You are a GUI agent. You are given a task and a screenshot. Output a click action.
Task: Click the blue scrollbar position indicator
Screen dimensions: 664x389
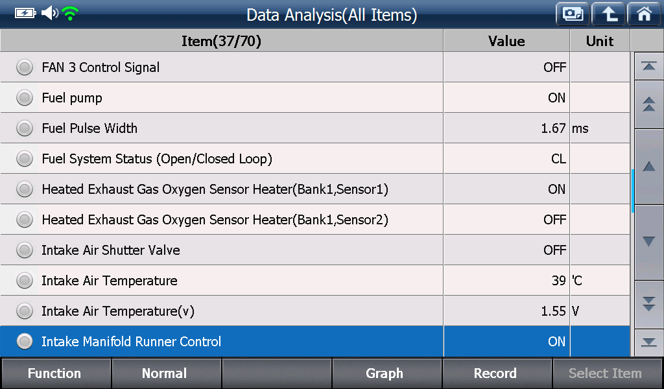pos(632,191)
